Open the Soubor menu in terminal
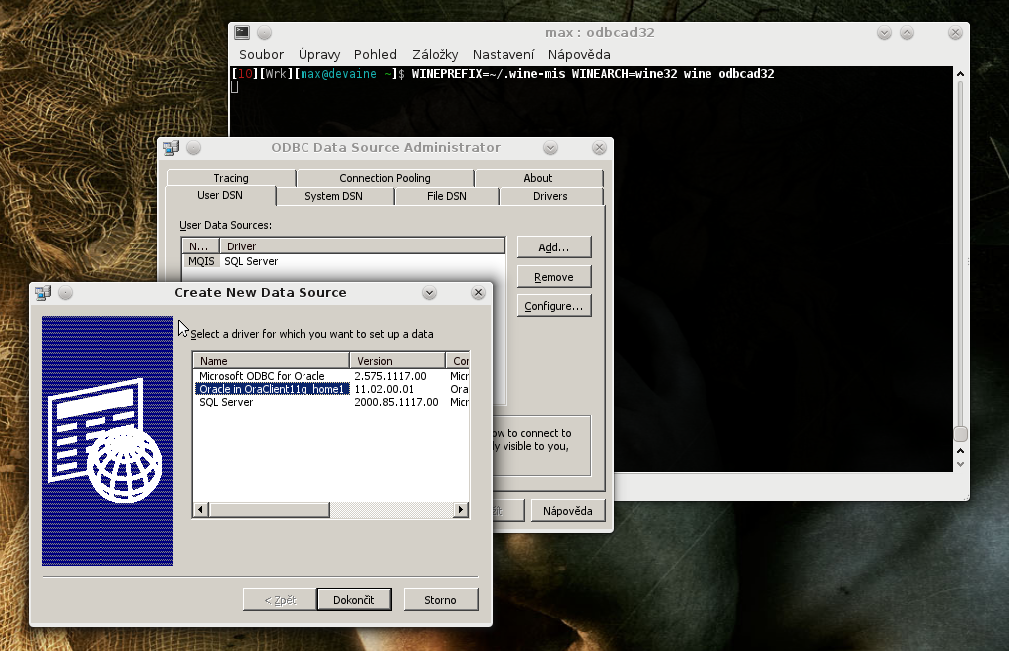The width and height of the screenshot is (1009, 651). pyautogui.click(x=261, y=54)
